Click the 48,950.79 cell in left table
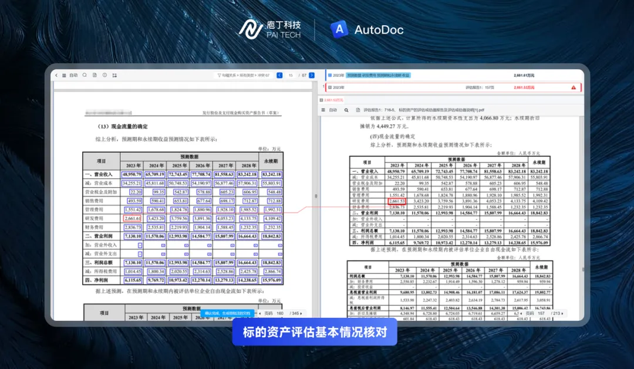 coord(132,175)
